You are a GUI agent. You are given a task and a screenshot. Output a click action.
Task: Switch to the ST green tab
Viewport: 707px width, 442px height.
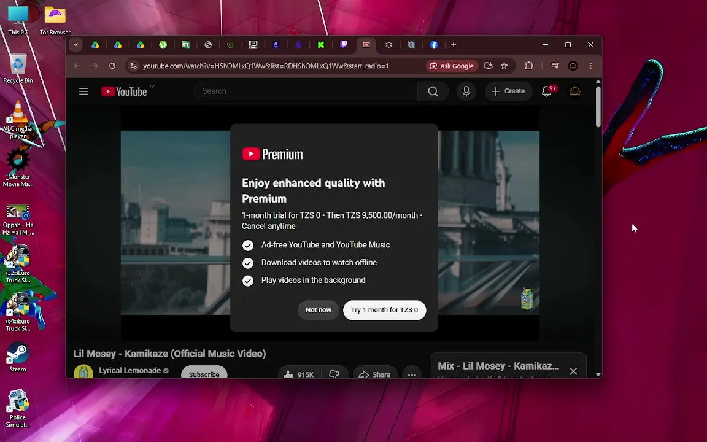point(185,45)
